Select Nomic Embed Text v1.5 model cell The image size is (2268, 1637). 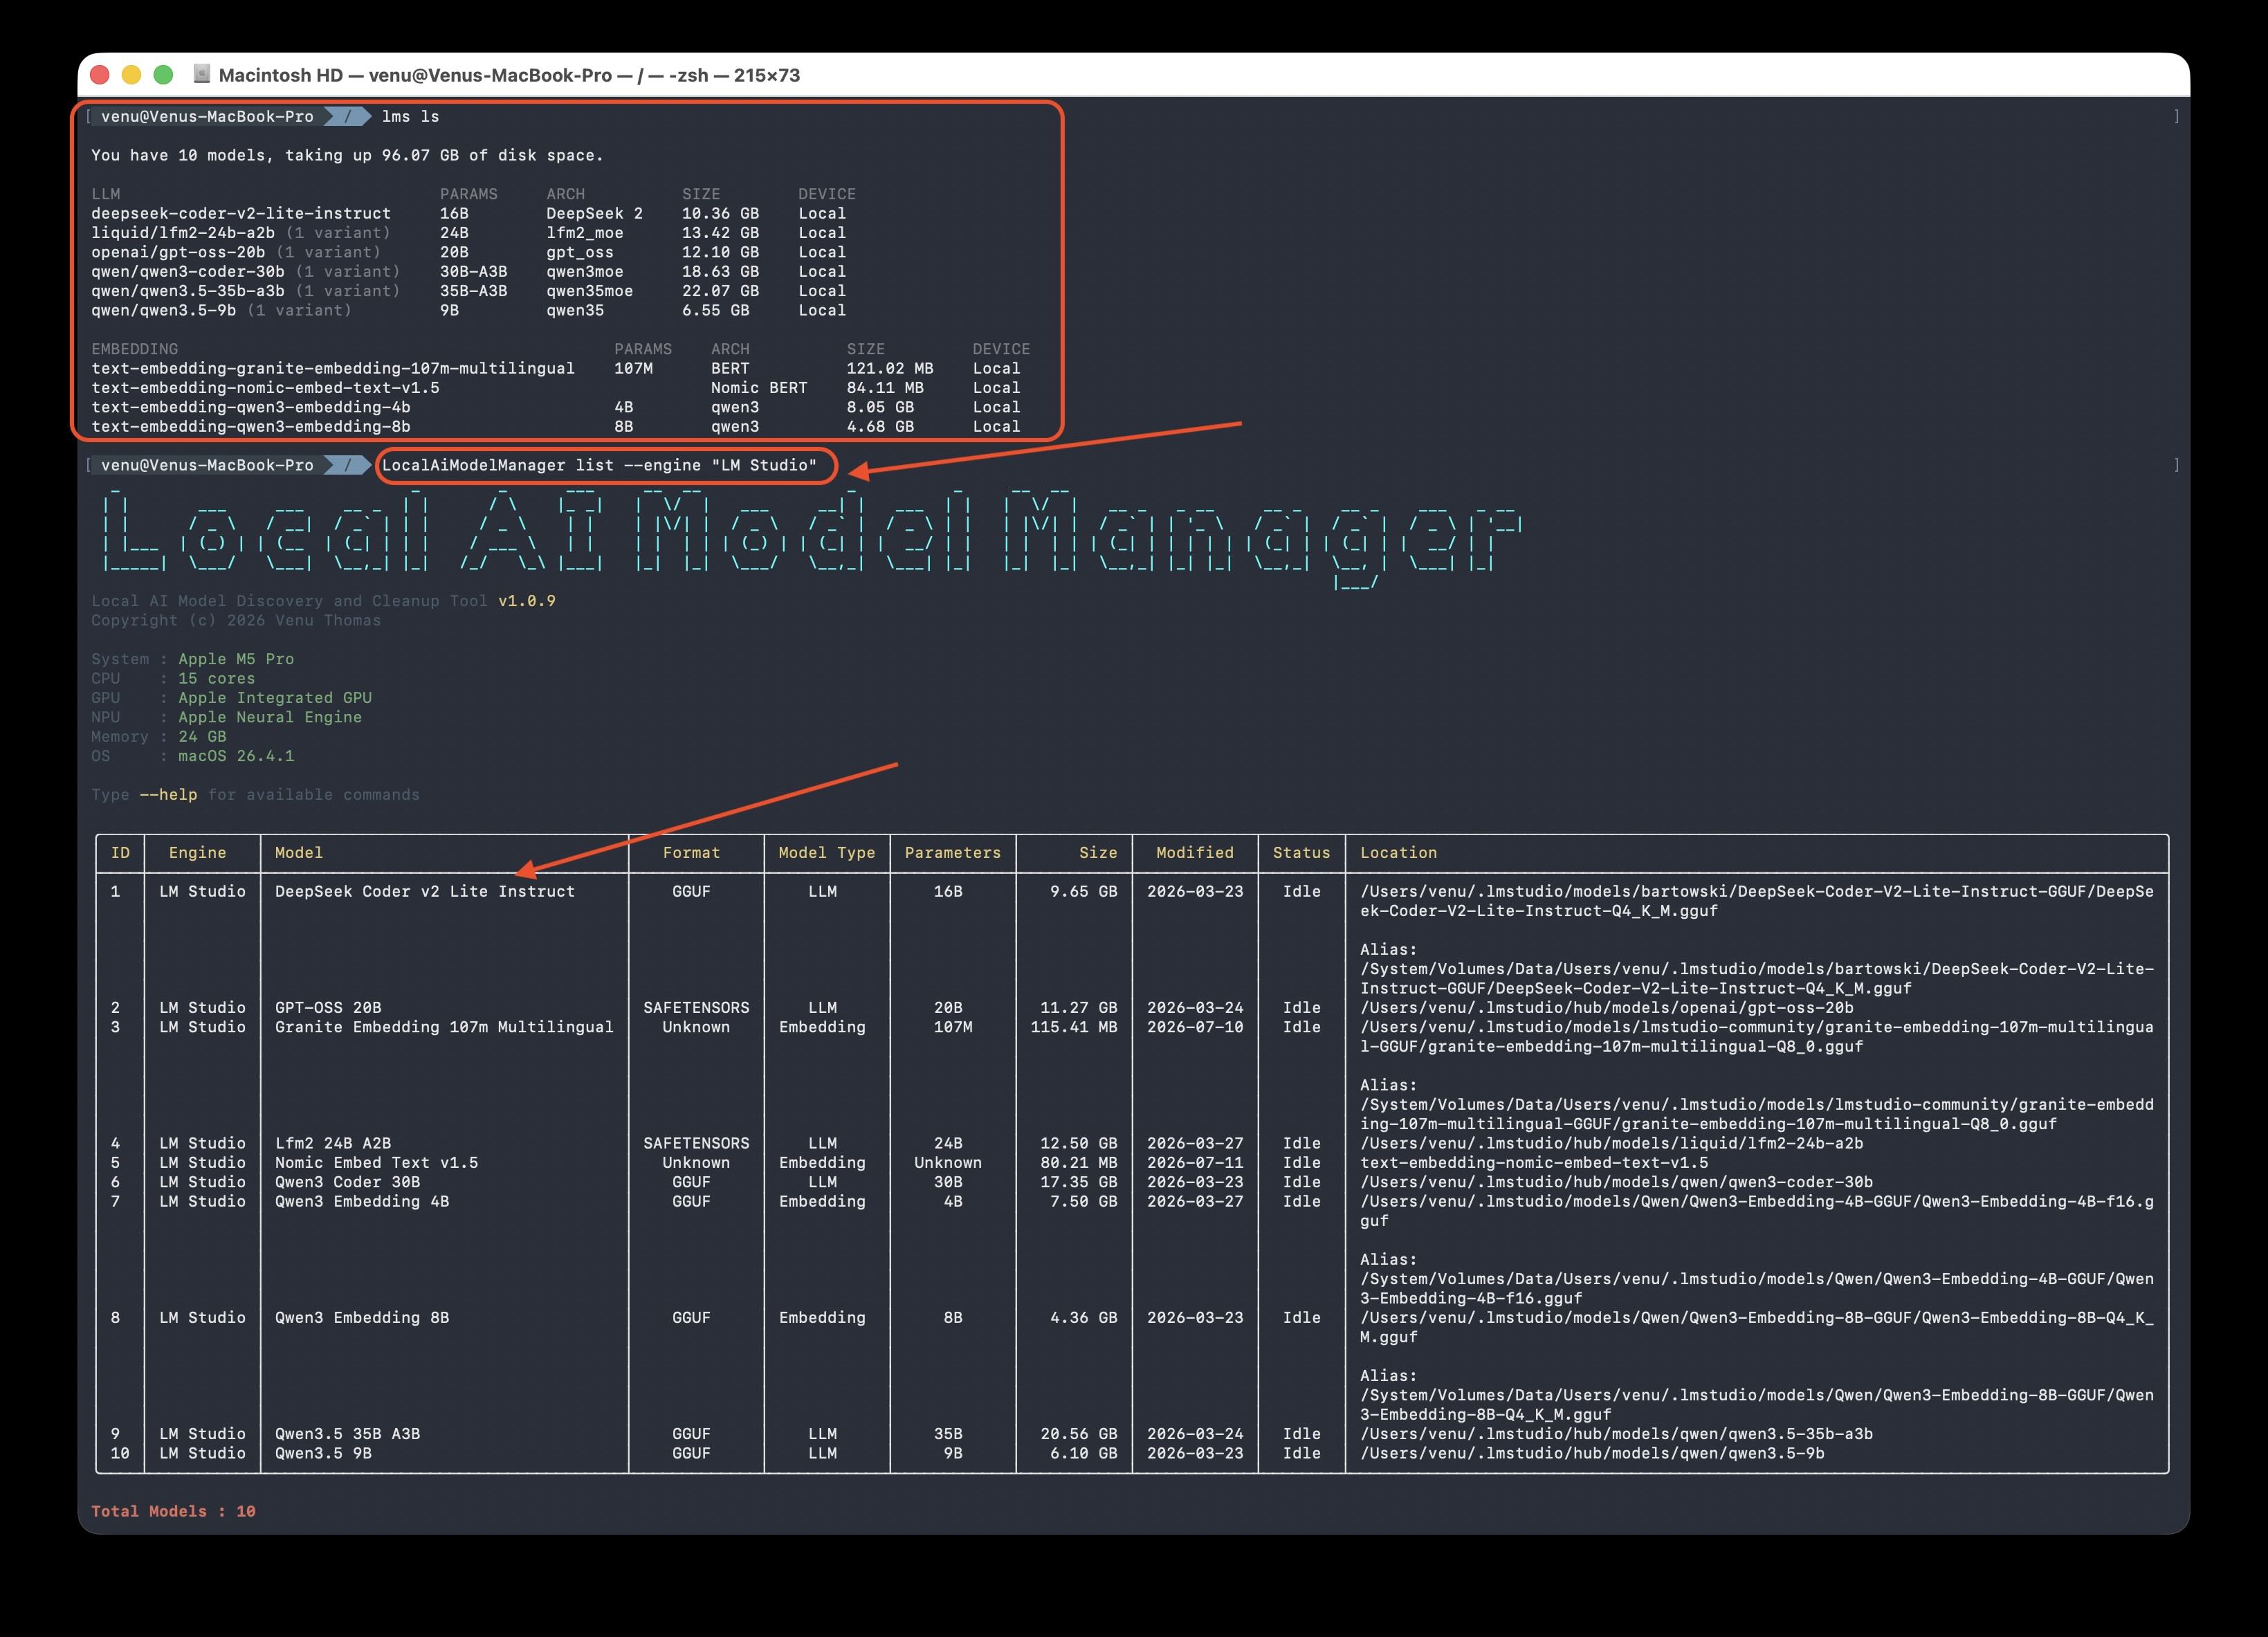[376, 1163]
